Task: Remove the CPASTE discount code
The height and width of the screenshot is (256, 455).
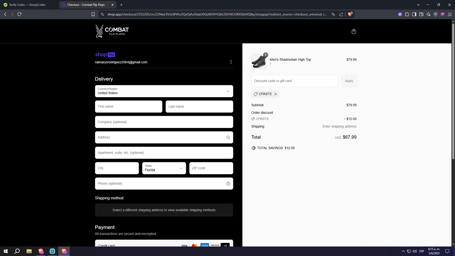Action: [x=275, y=94]
